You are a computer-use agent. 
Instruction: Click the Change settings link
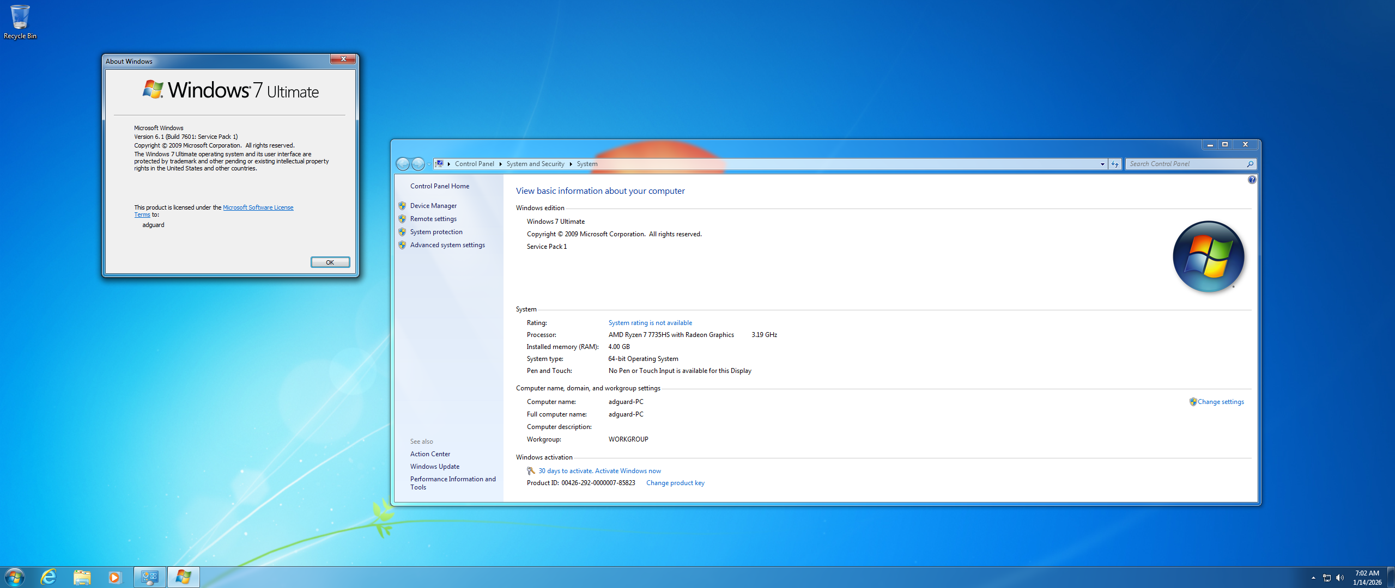point(1221,402)
